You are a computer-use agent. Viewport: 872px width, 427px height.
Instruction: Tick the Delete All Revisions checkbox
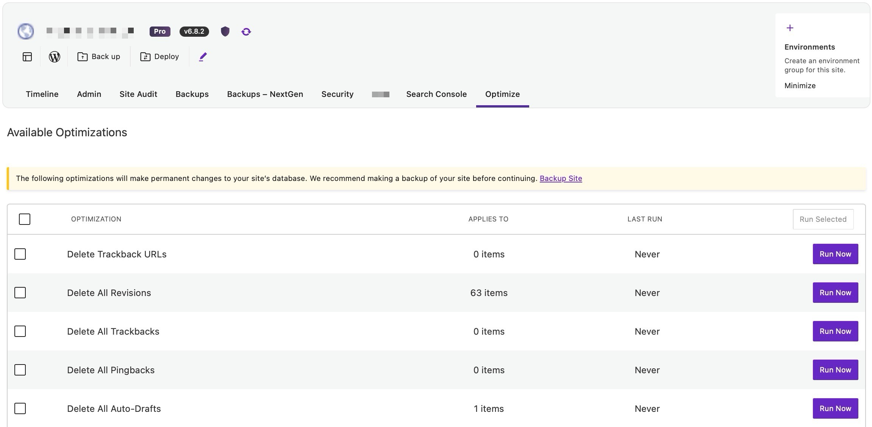pyautogui.click(x=20, y=293)
